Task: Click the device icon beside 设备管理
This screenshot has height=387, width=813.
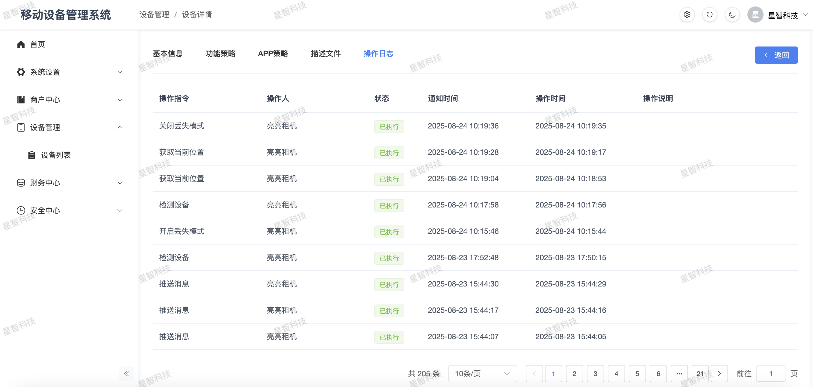Action: (x=21, y=127)
